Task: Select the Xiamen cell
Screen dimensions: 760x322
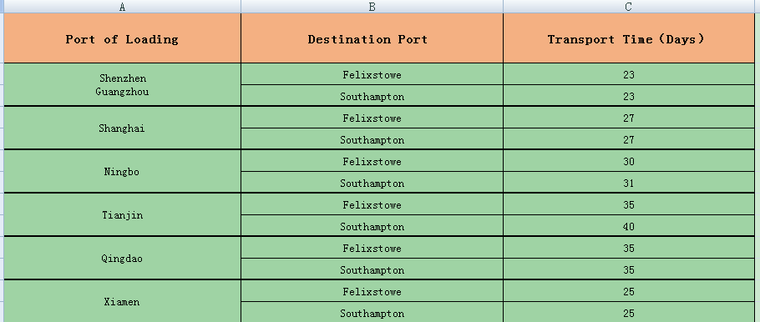Action: [122, 301]
